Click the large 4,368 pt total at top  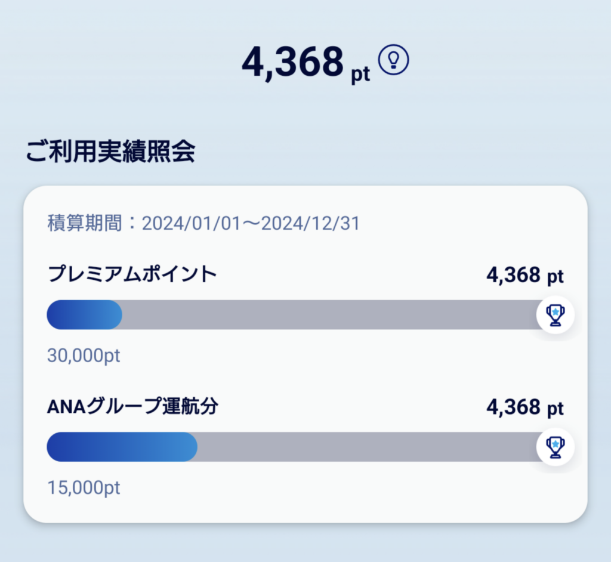pyautogui.click(x=306, y=63)
